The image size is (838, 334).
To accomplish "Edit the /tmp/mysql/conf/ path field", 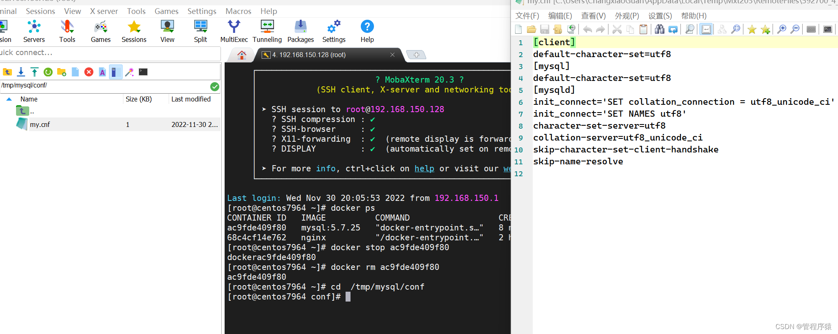I will point(105,85).
